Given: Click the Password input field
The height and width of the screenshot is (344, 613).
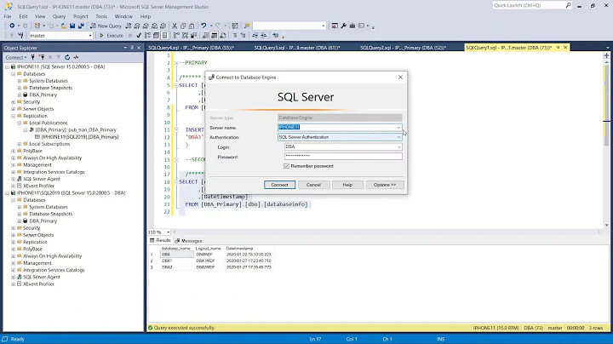Looking at the screenshot, I should coord(343,156).
